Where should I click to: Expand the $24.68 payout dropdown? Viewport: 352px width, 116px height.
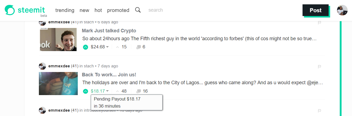(x=107, y=47)
